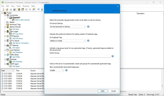Open the Edit menu
Image resolution: width=164 pixels, height=96 pixels.
coord(7,6)
